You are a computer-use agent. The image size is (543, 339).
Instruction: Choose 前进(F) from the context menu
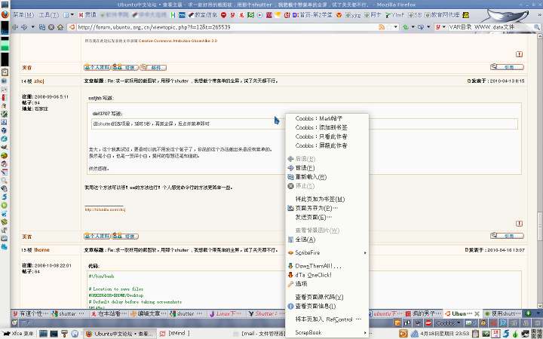327,168
